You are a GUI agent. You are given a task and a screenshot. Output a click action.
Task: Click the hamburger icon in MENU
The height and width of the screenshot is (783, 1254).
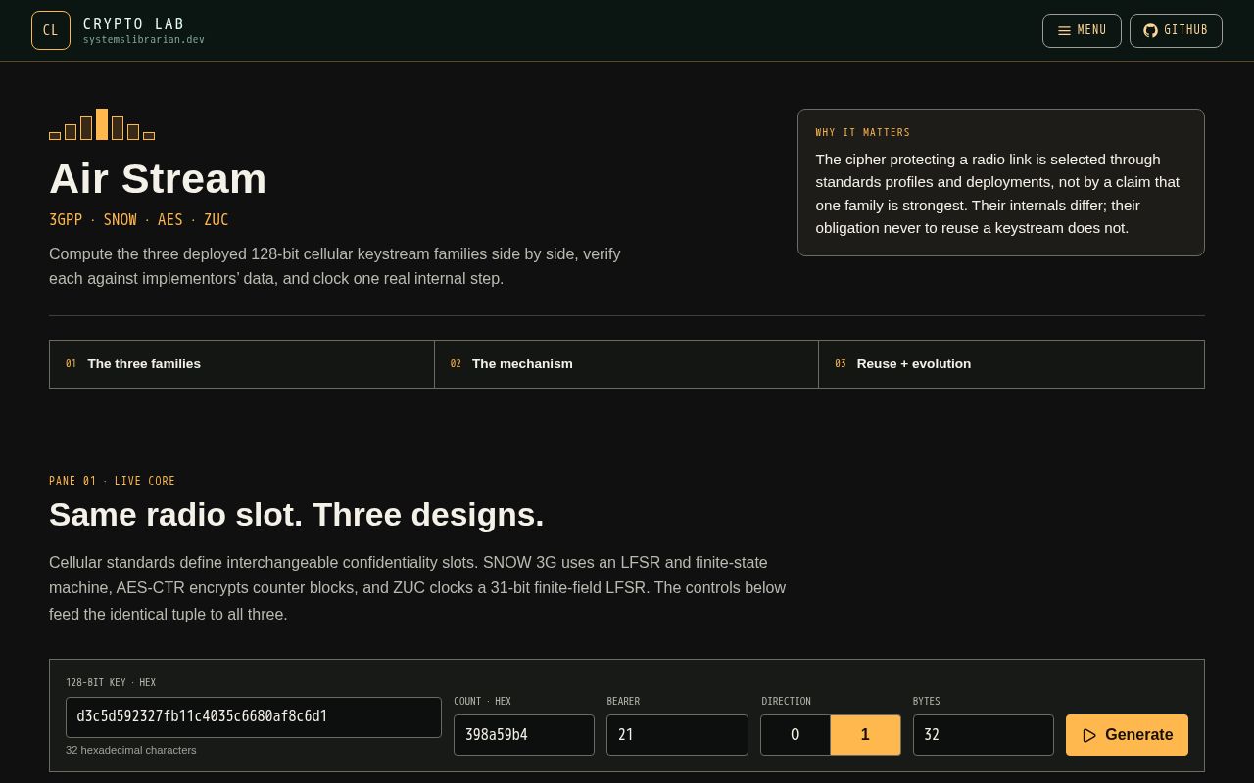[x=1064, y=31]
